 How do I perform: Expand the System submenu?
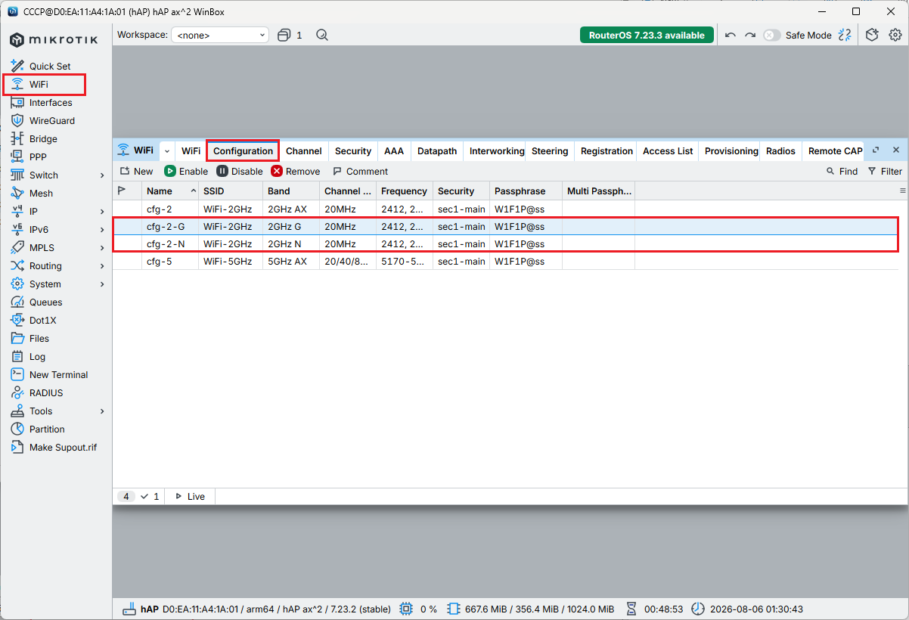102,284
